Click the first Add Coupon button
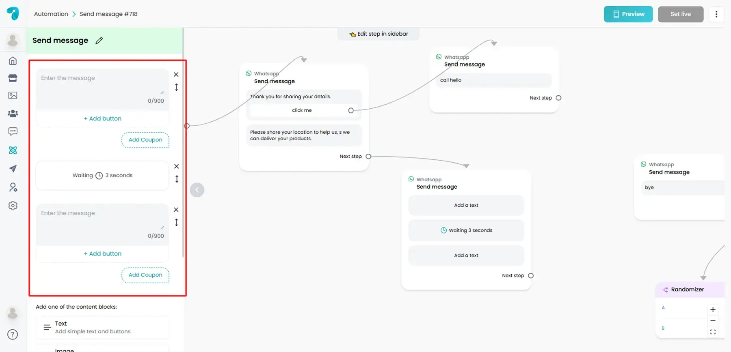The image size is (731, 352). tap(145, 140)
